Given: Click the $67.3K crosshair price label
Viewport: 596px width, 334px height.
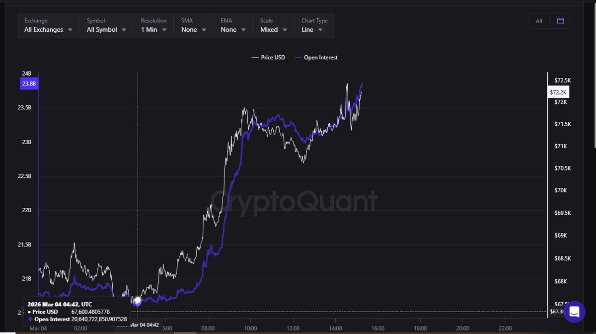Looking at the screenshot, I should [556, 312].
